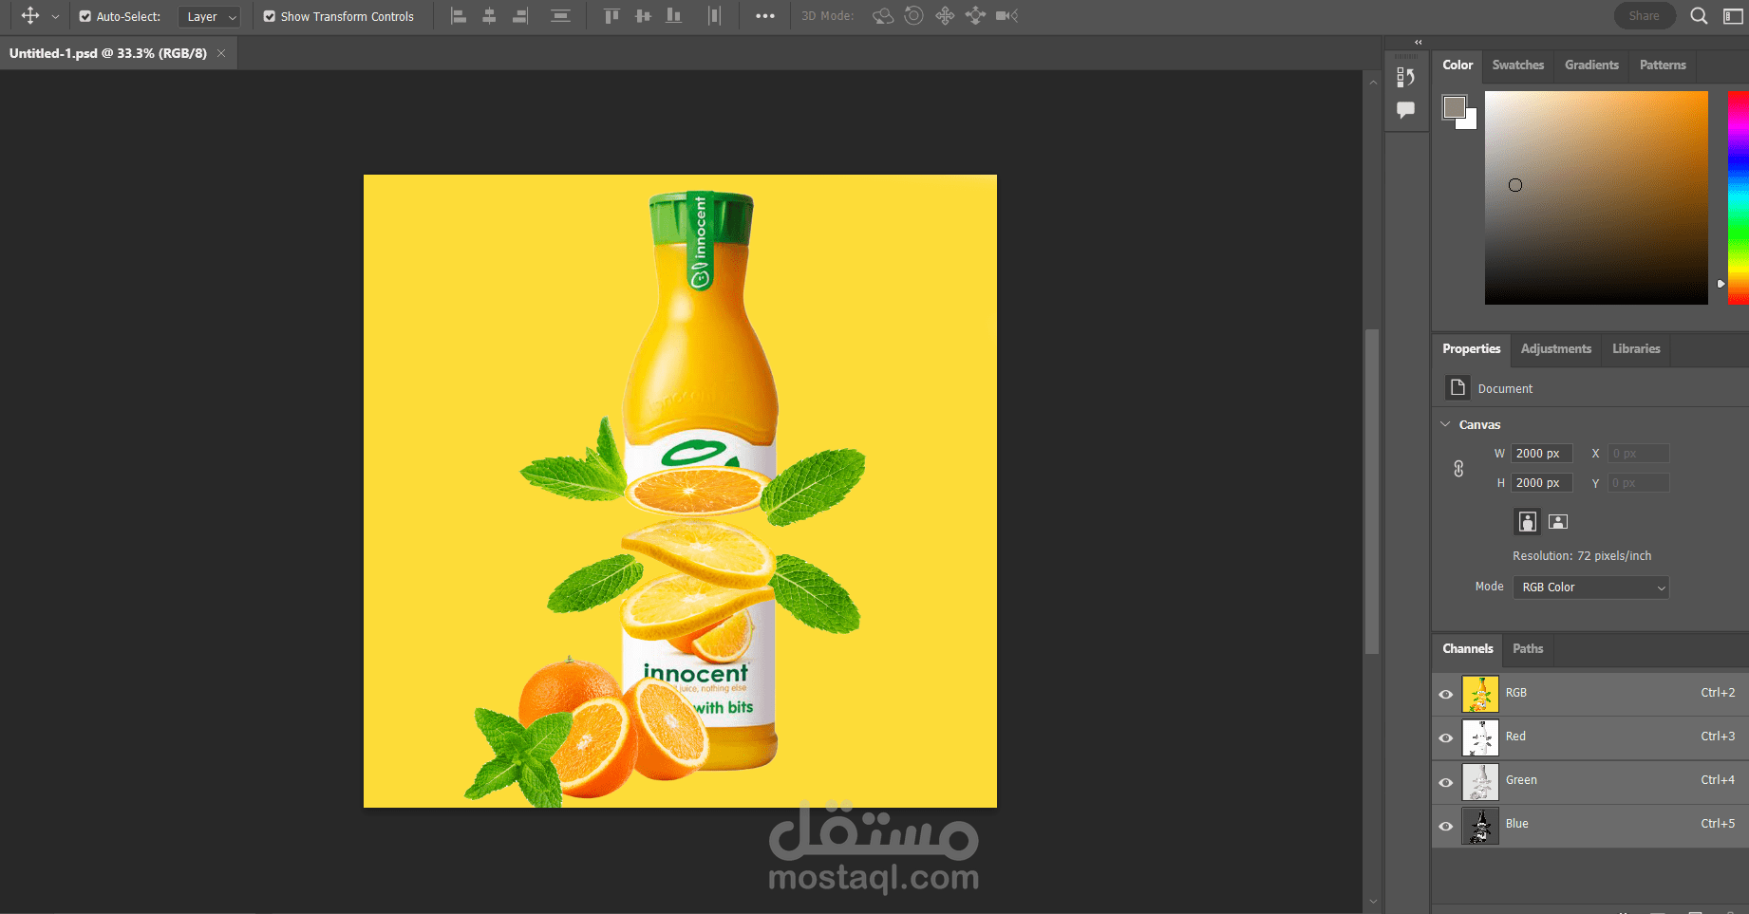Switch to the Adjustments tab
The width and height of the screenshot is (1749, 914).
pos(1555,348)
